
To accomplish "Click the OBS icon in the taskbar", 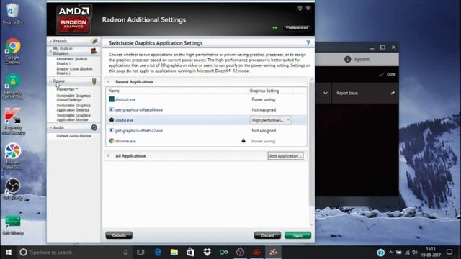I will click(240, 253).
